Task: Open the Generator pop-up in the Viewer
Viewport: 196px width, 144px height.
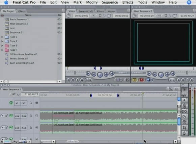Action: click(x=127, y=80)
